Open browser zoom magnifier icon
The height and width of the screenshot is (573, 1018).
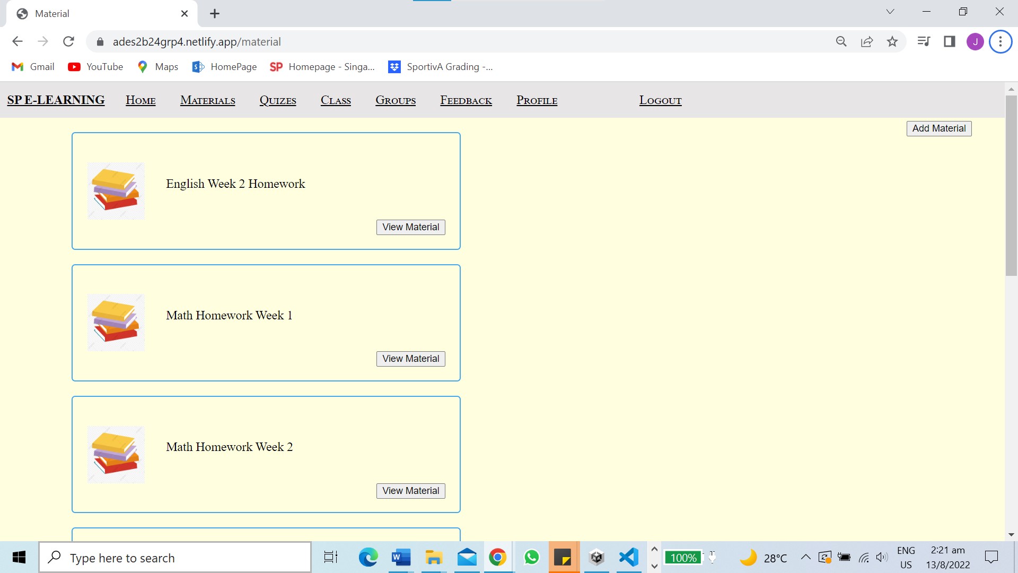(841, 41)
